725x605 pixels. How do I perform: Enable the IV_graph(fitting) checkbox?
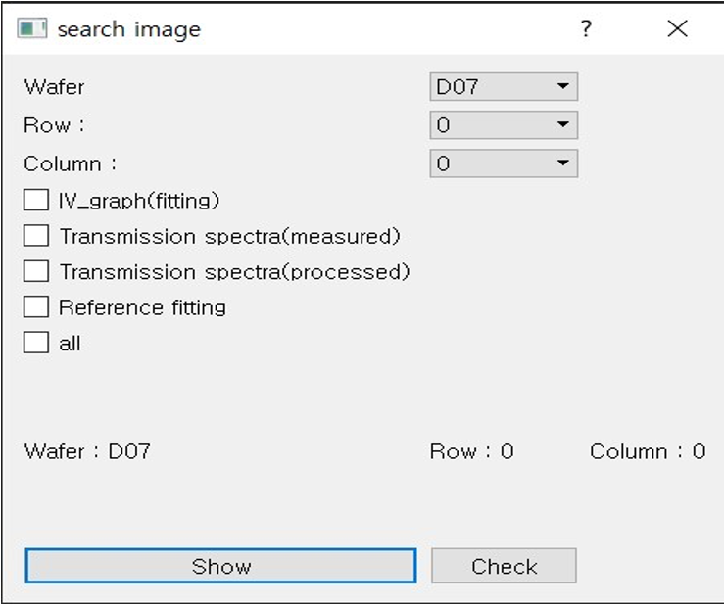[36, 201]
